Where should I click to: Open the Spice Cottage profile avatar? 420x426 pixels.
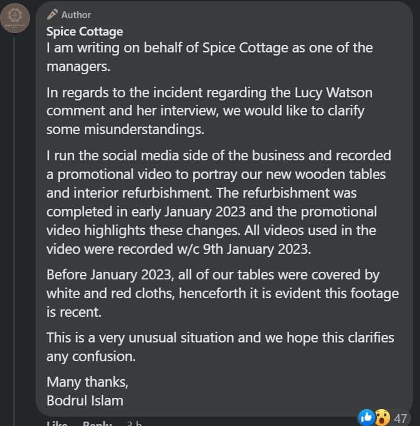pyautogui.click(x=15, y=18)
